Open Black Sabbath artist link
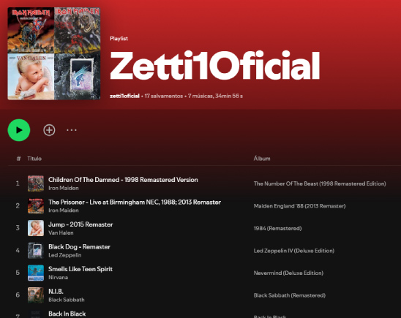This screenshot has height=318, width=401. click(67, 300)
